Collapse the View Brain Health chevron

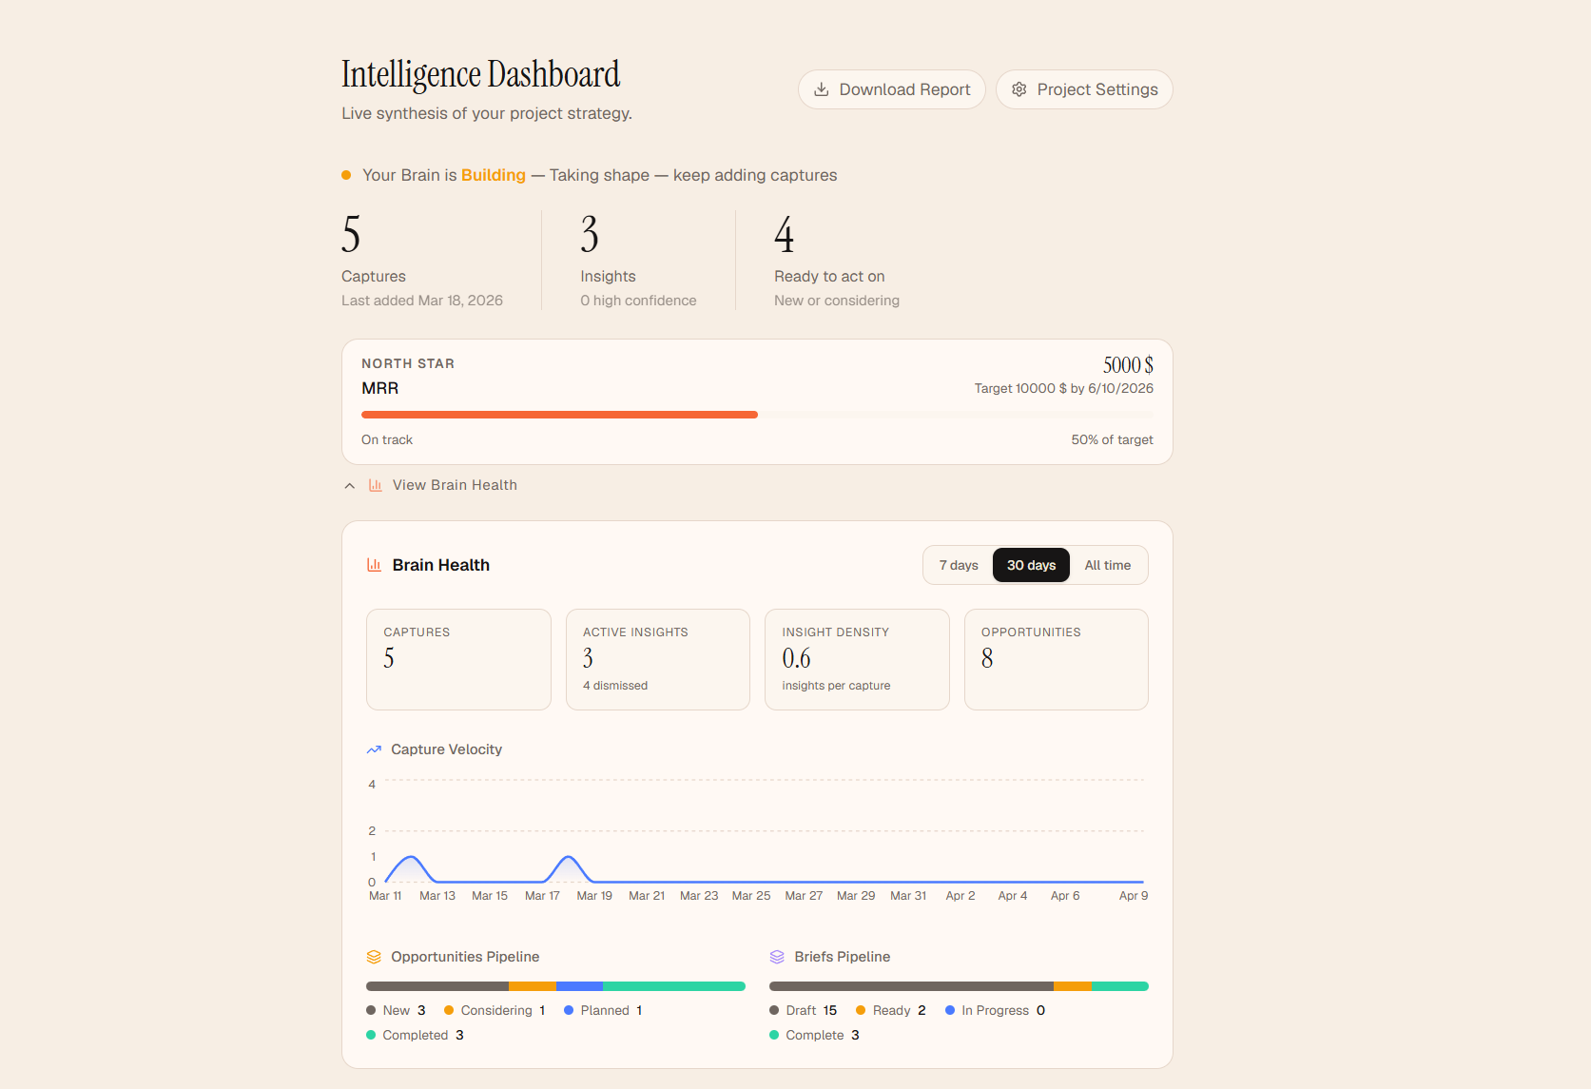point(350,485)
